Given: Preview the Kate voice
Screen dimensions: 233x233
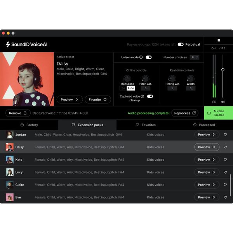Looking at the screenshot, I should click(207, 160).
